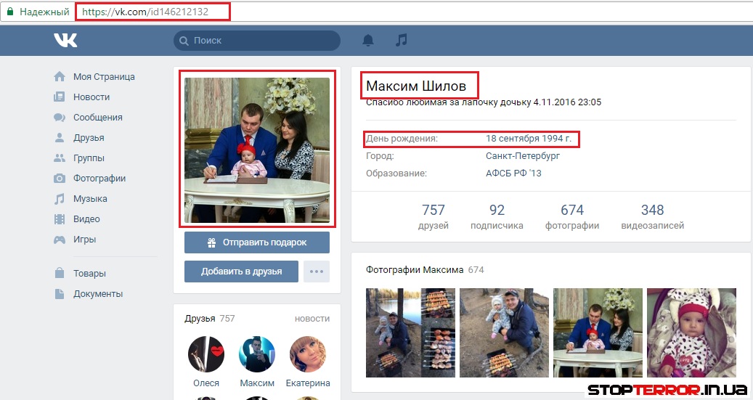Click the person icon beside Друзья
Viewport: 753px width, 400px height.
[60, 138]
